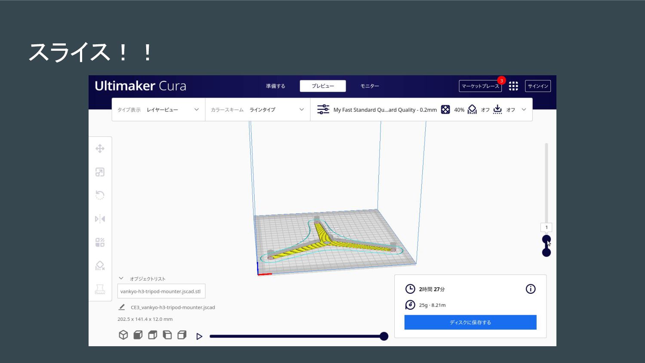Screen dimensions: 645x363
Task: Click the 25g · 8.21m material text
Action: click(x=432, y=305)
